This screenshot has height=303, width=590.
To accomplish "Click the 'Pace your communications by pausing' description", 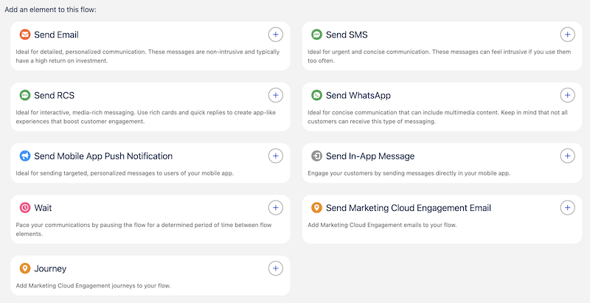I will point(144,229).
